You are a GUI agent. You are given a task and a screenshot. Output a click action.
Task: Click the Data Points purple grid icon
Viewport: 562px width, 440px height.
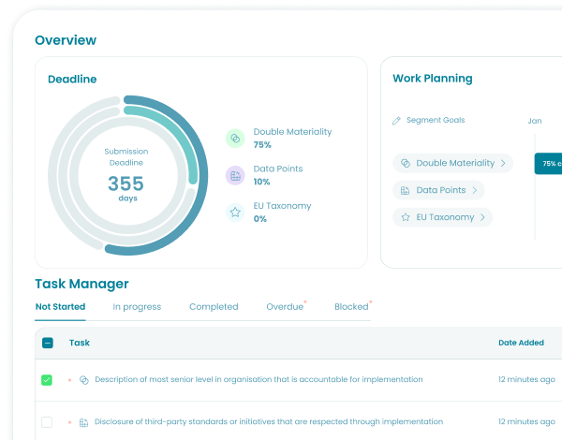235,176
